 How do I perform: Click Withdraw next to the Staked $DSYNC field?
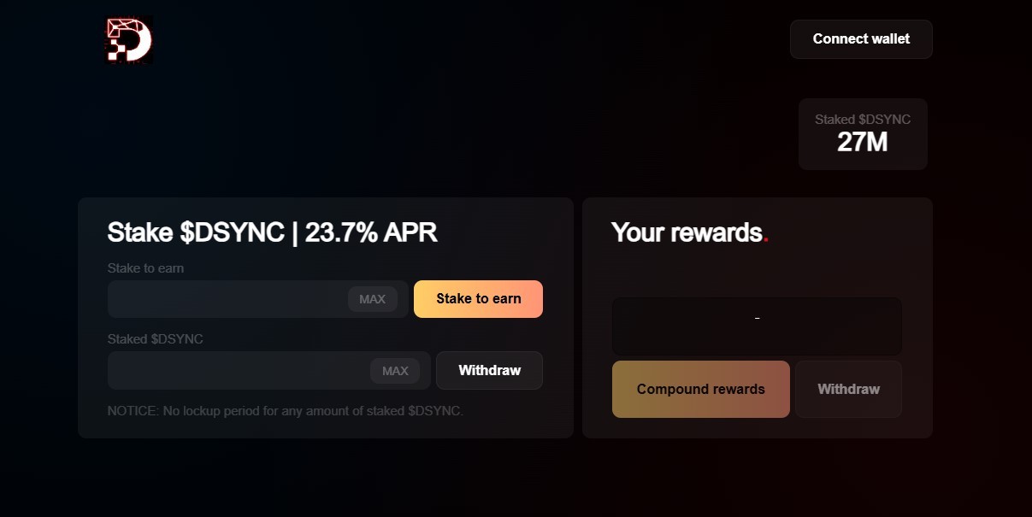489,370
